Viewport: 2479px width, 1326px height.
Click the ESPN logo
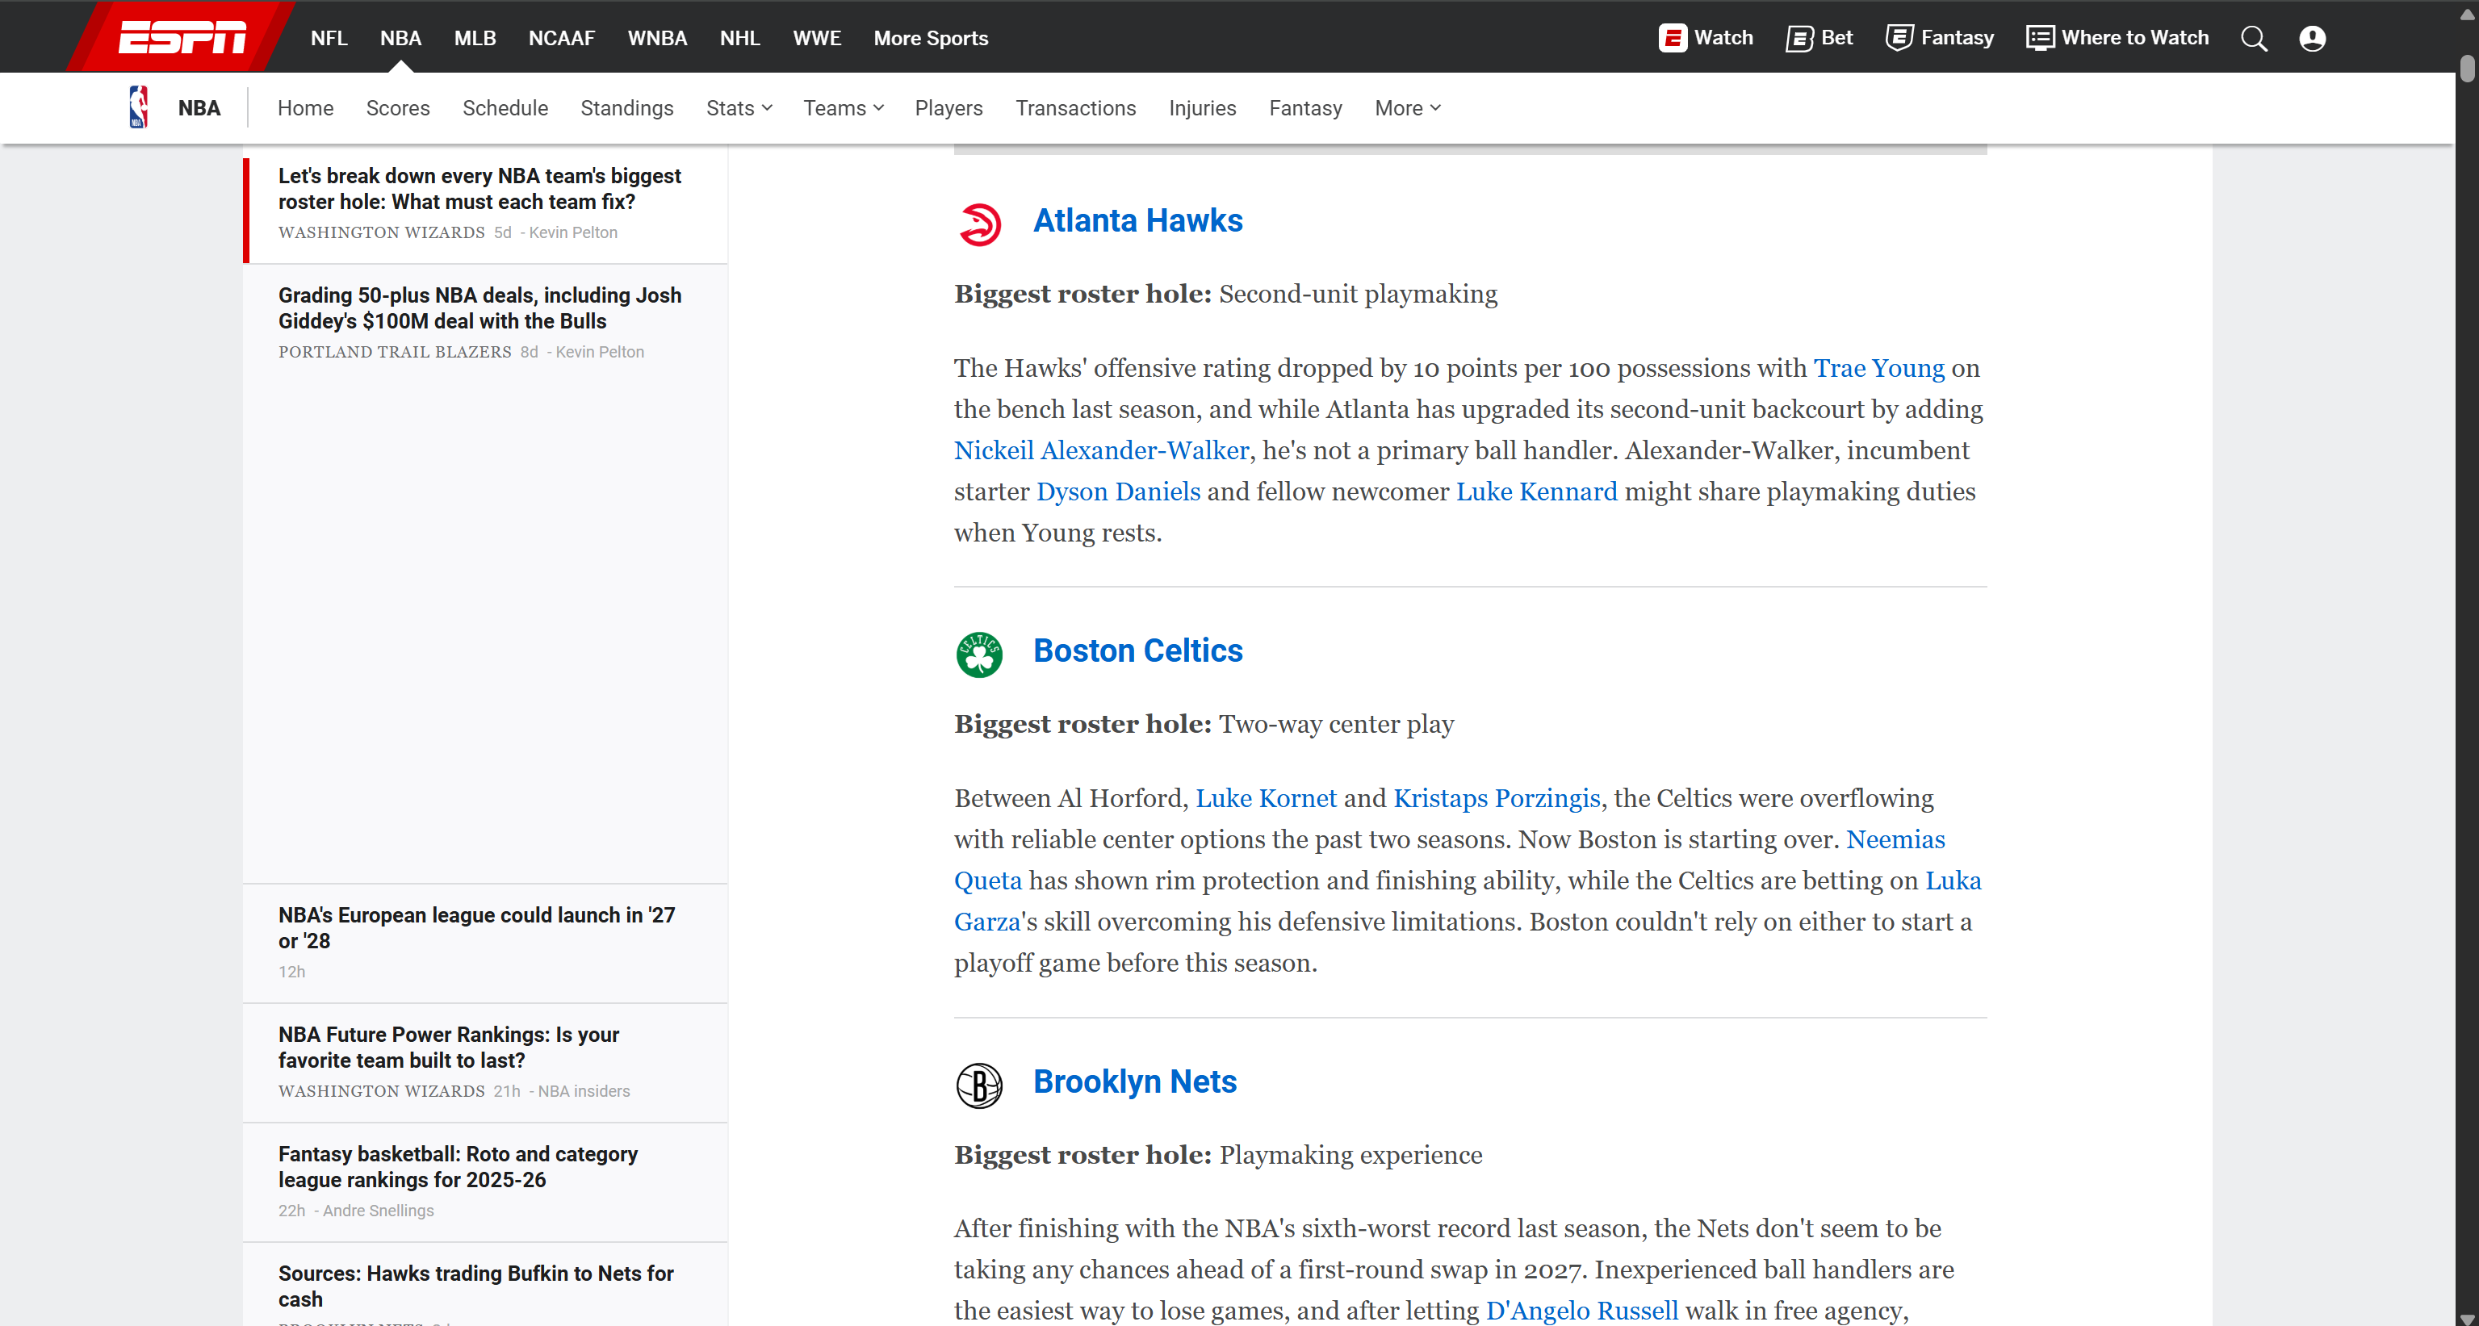click(x=179, y=36)
